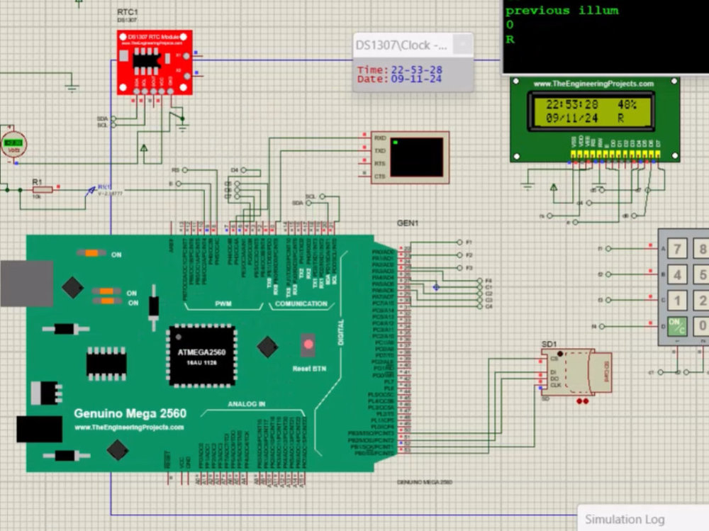The width and height of the screenshot is (709, 531).
Task: Click the PWM label on the board
Action: pyautogui.click(x=223, y=303)
